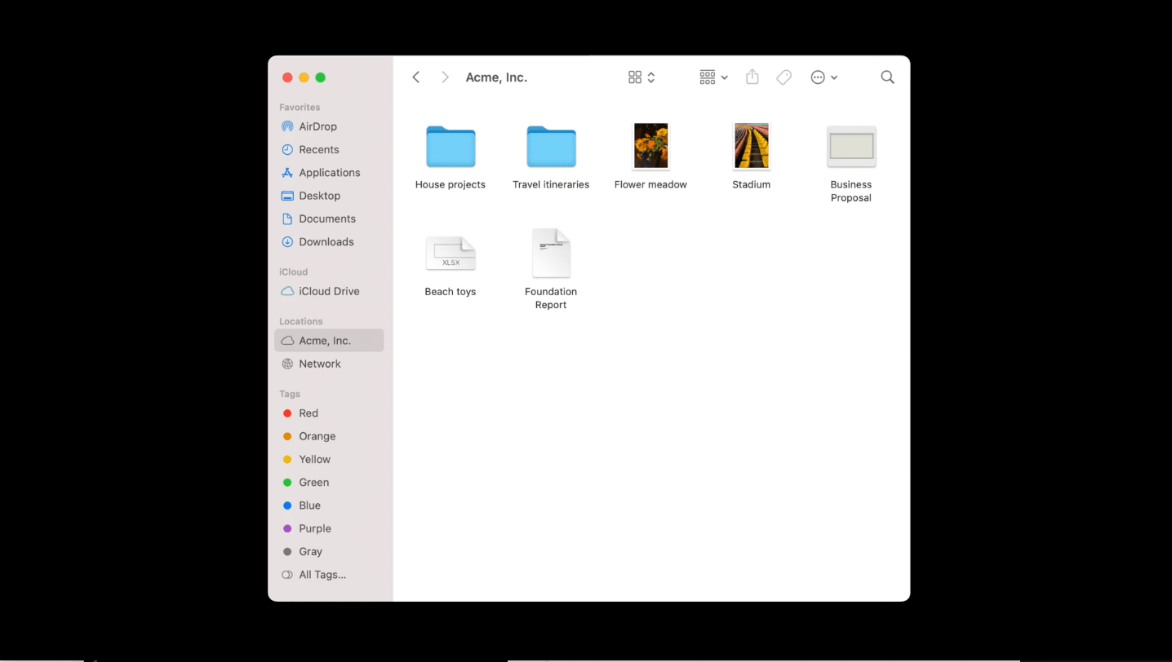
Task: Open Applications in the sidebar
Action: coord(329,173)
